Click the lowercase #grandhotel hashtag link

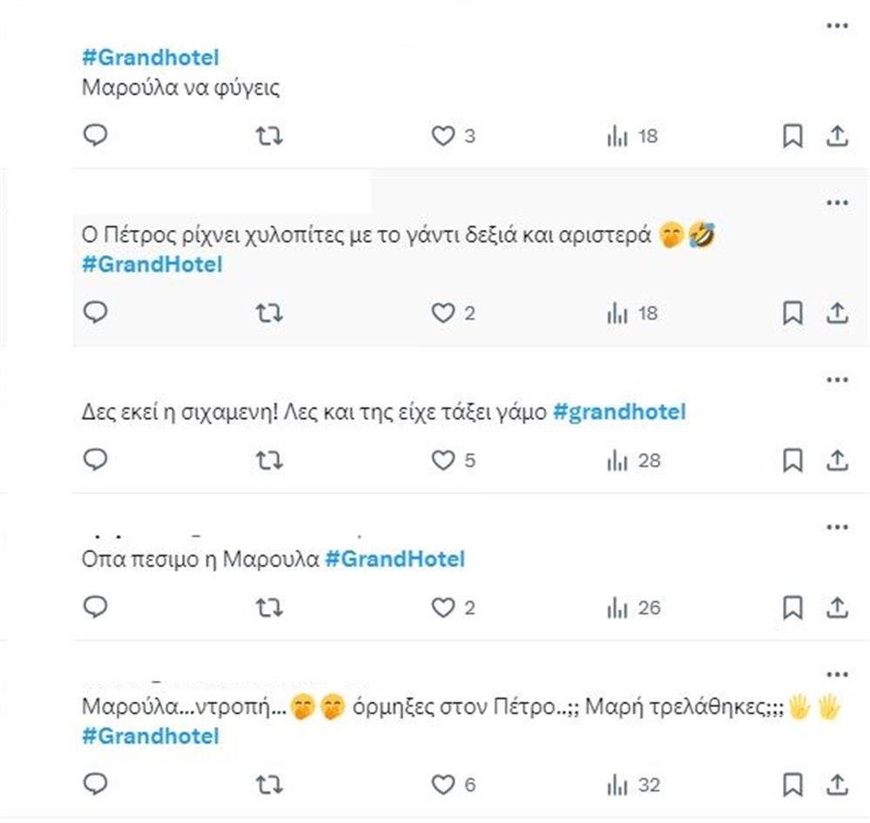pos(619,412)
